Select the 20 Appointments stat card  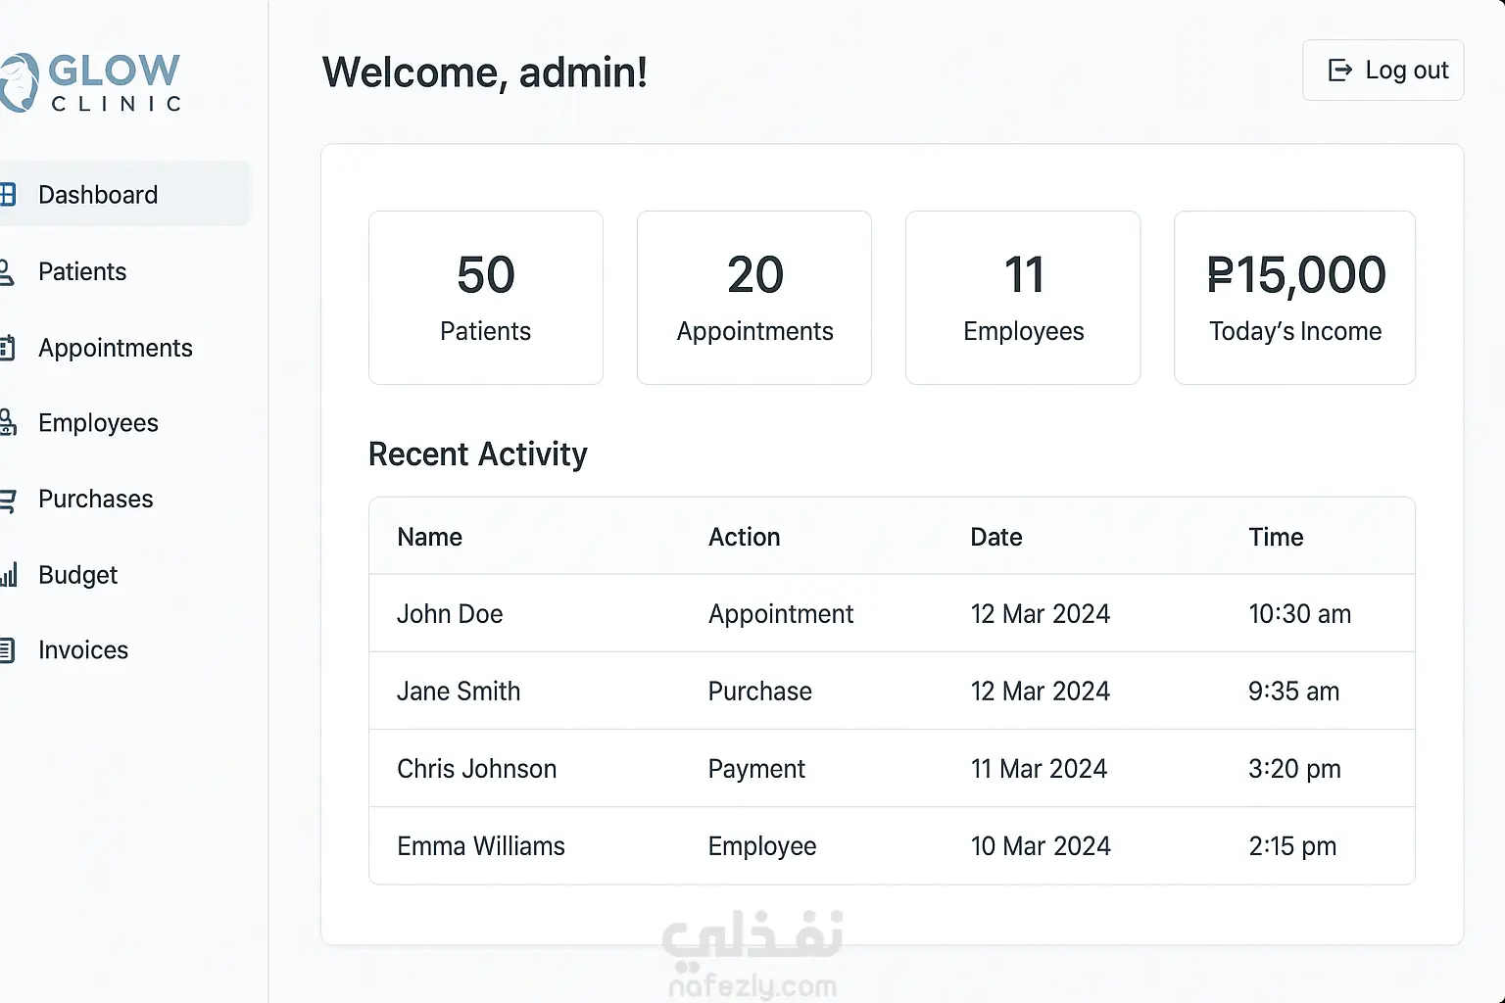[x=754, y=298]
